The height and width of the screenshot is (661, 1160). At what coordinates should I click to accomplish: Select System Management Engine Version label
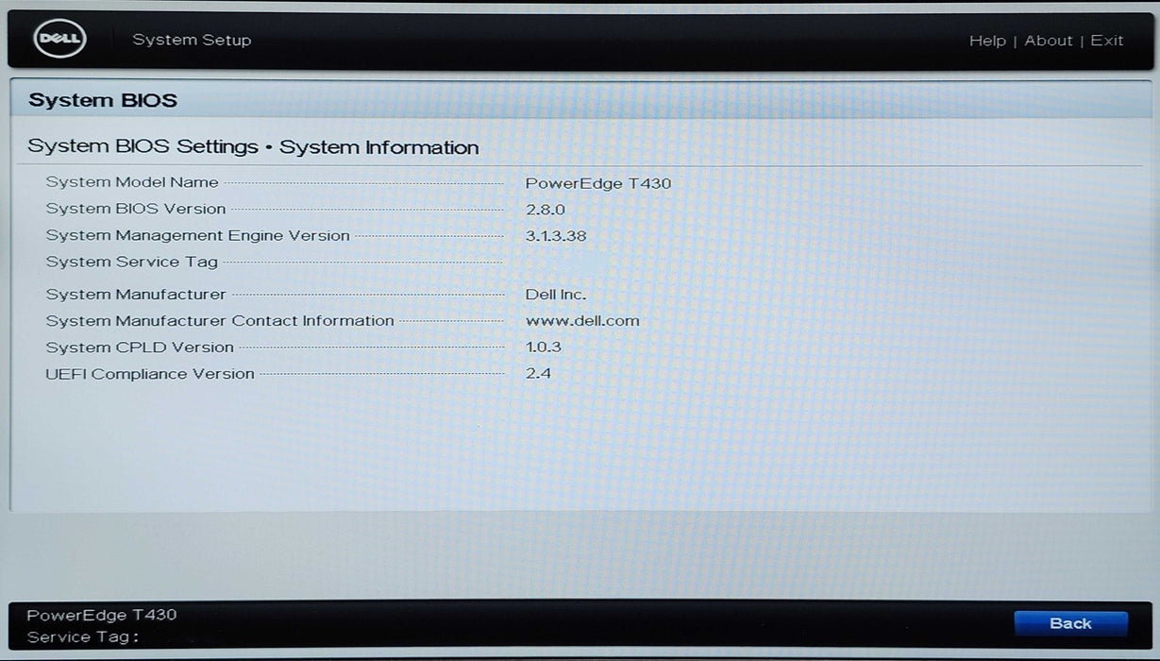coord(197,235)
